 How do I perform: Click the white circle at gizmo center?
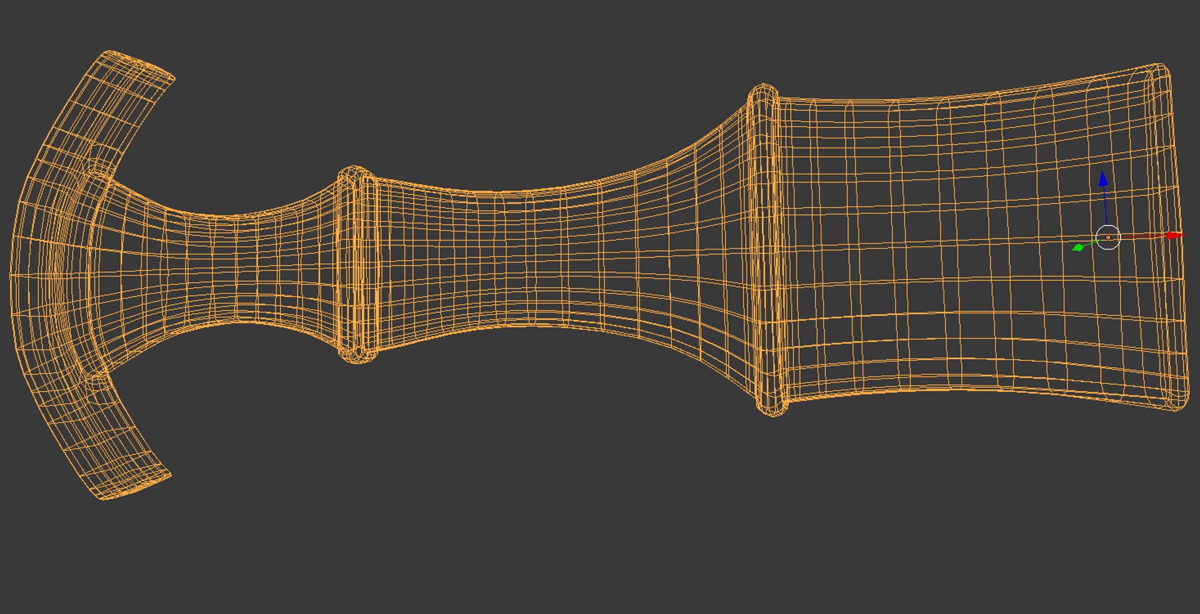(x=1108, y=237)
